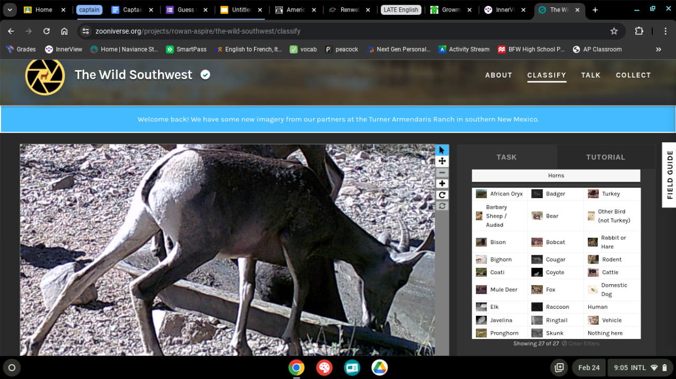Choose Cougar species
676x379 pixels.
556,260
